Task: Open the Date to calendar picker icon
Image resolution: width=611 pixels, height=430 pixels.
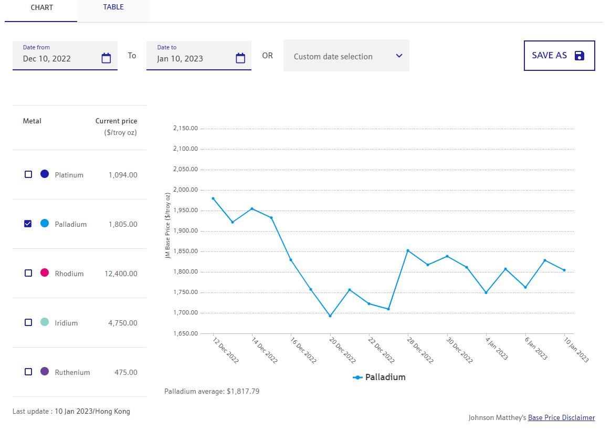Action: pos(240,58)
